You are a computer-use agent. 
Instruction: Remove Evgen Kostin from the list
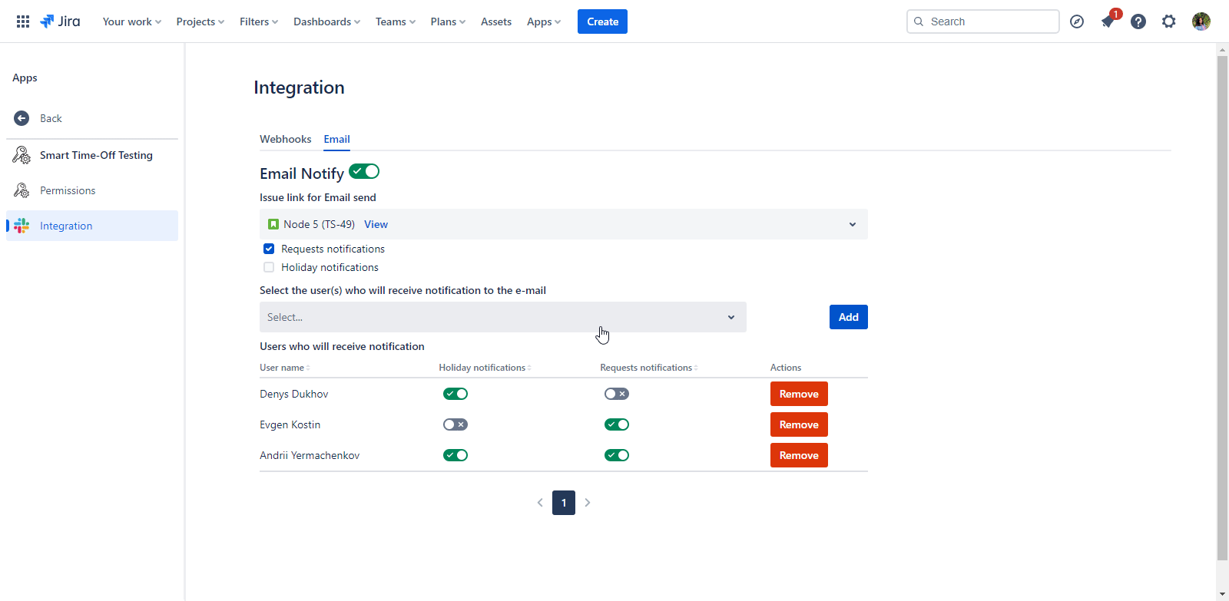(798, 424)
